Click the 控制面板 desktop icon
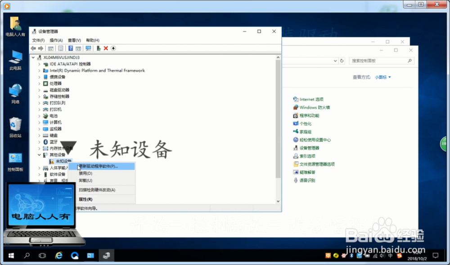The height and width of the screenshot is (265, 450). click(x=15, y=162)
